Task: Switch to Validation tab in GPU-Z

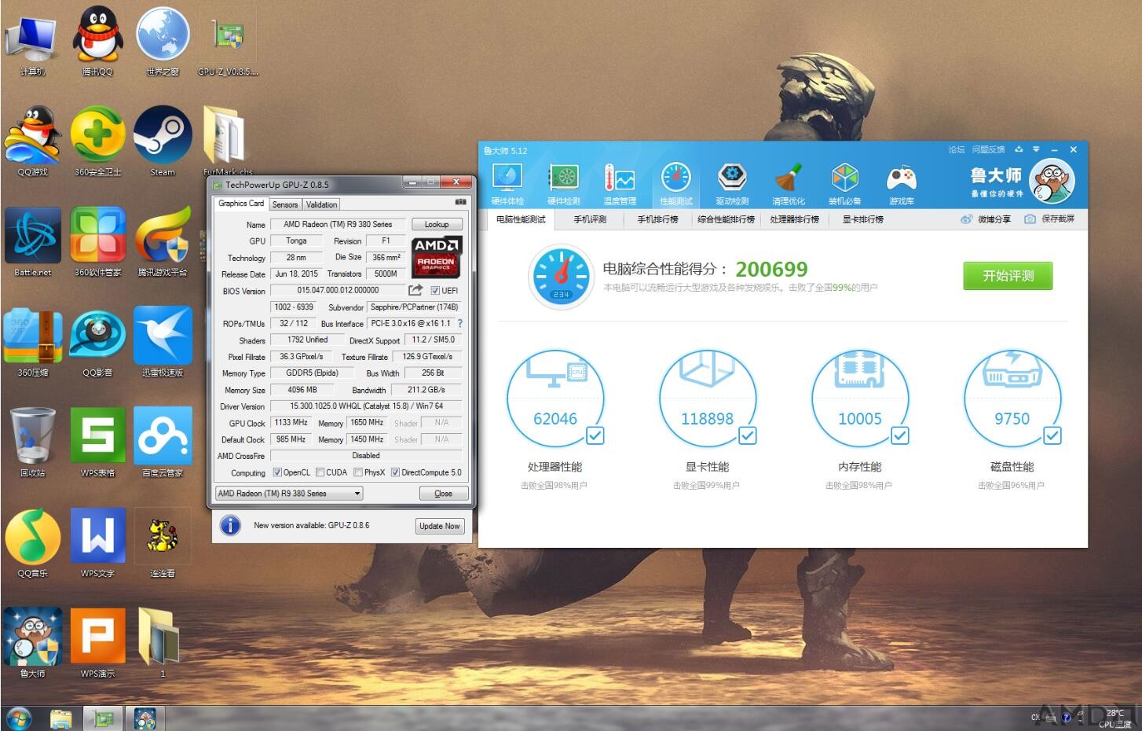Action: pos(321,204)
